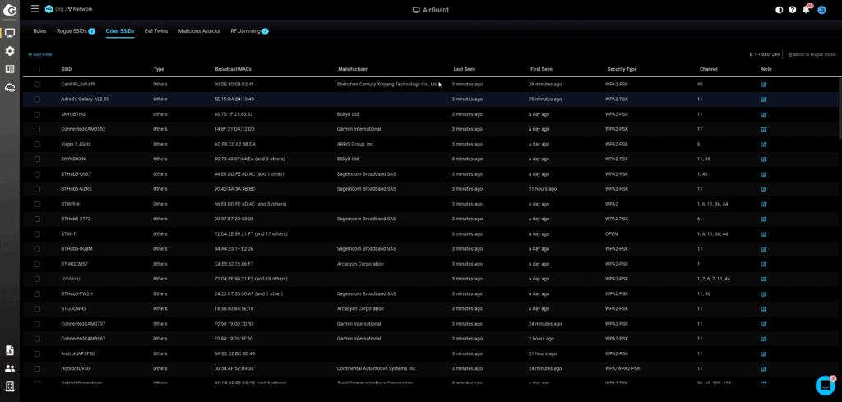Open the help question mark icon

[x=793, y=9]
